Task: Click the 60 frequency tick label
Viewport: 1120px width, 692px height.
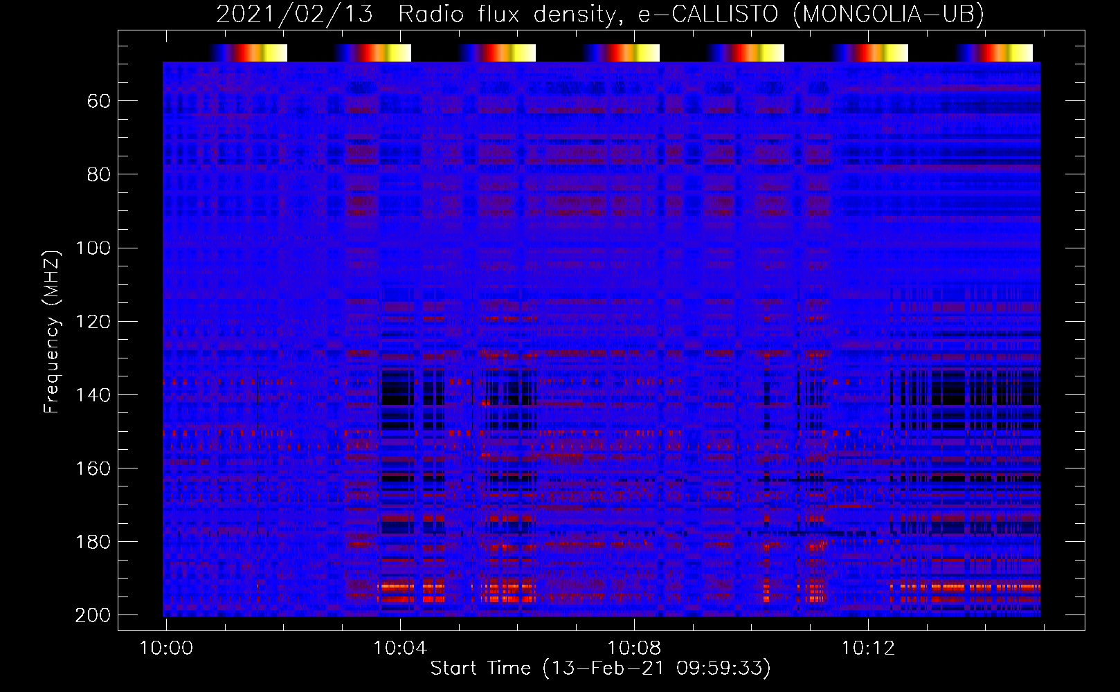Action: point(99,102)
